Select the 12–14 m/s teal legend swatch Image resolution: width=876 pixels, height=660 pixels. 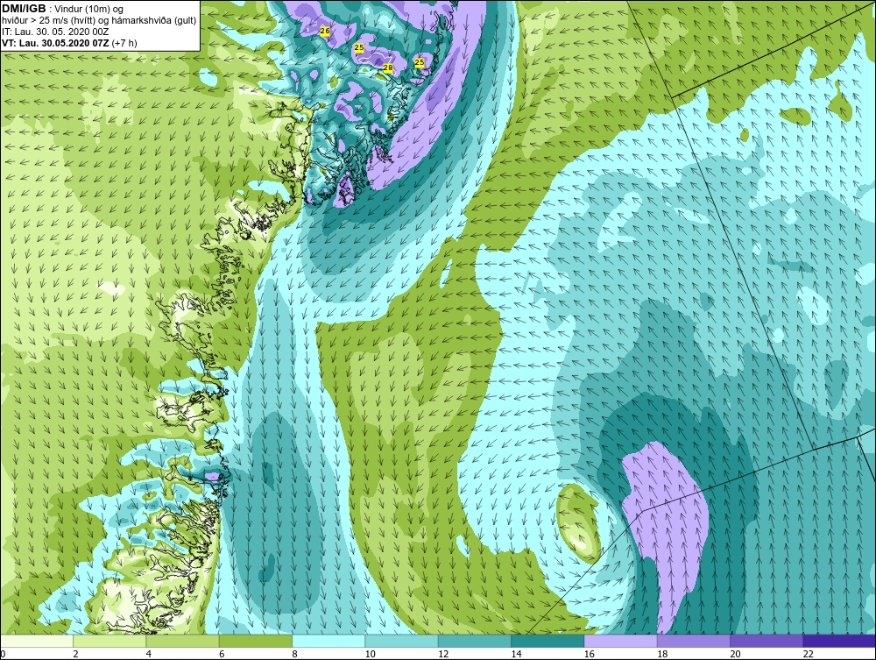pyautogui.click(x=474, y=641)
